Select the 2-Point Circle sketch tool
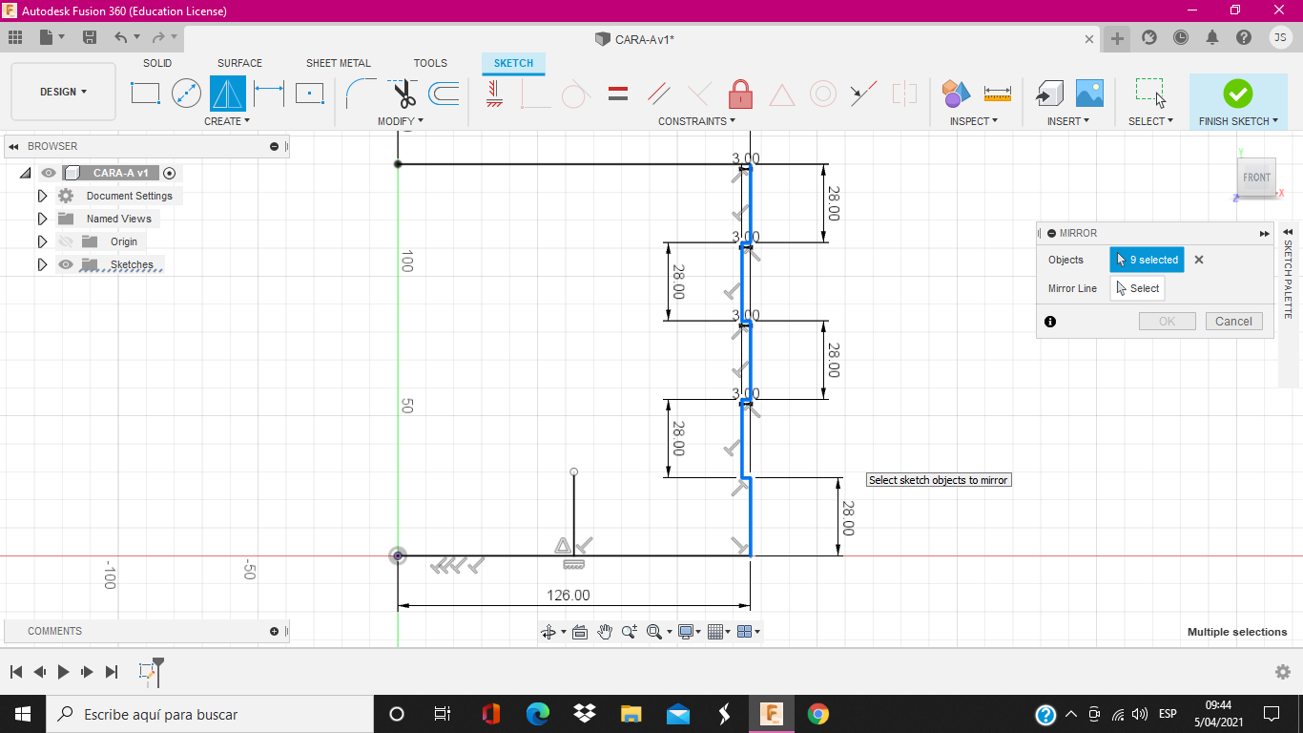This screenshot has height=733, width=1303. (x=186, y=94)
